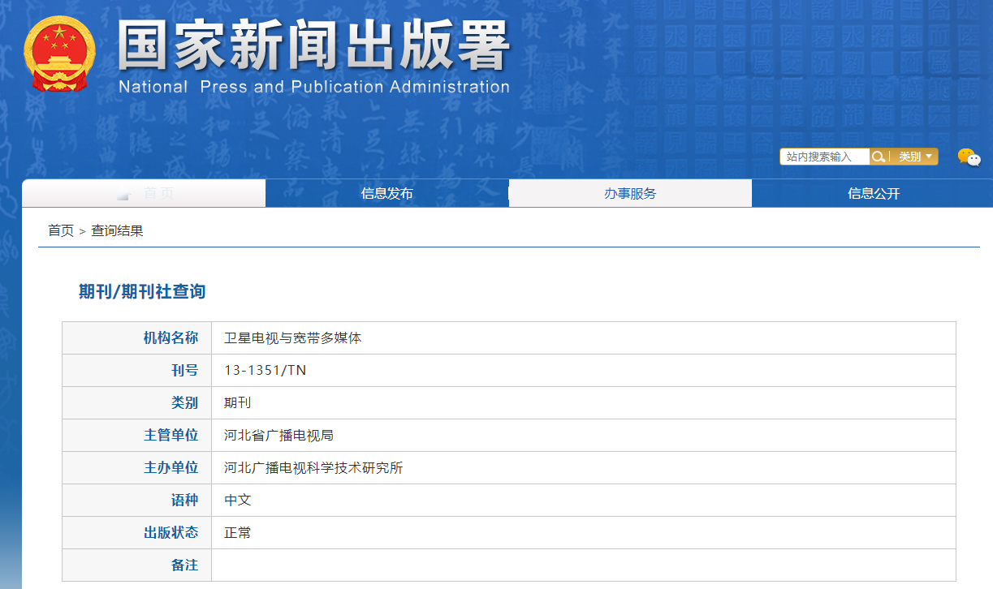Click 查询结果 breadcrumb text
This screenshot has width=993, height=589.
click(117, 230)
